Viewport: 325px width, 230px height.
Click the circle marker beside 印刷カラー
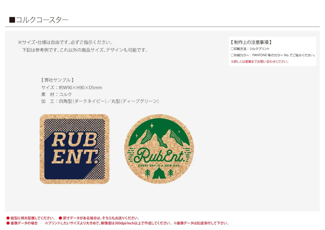[x=232, y=55]
